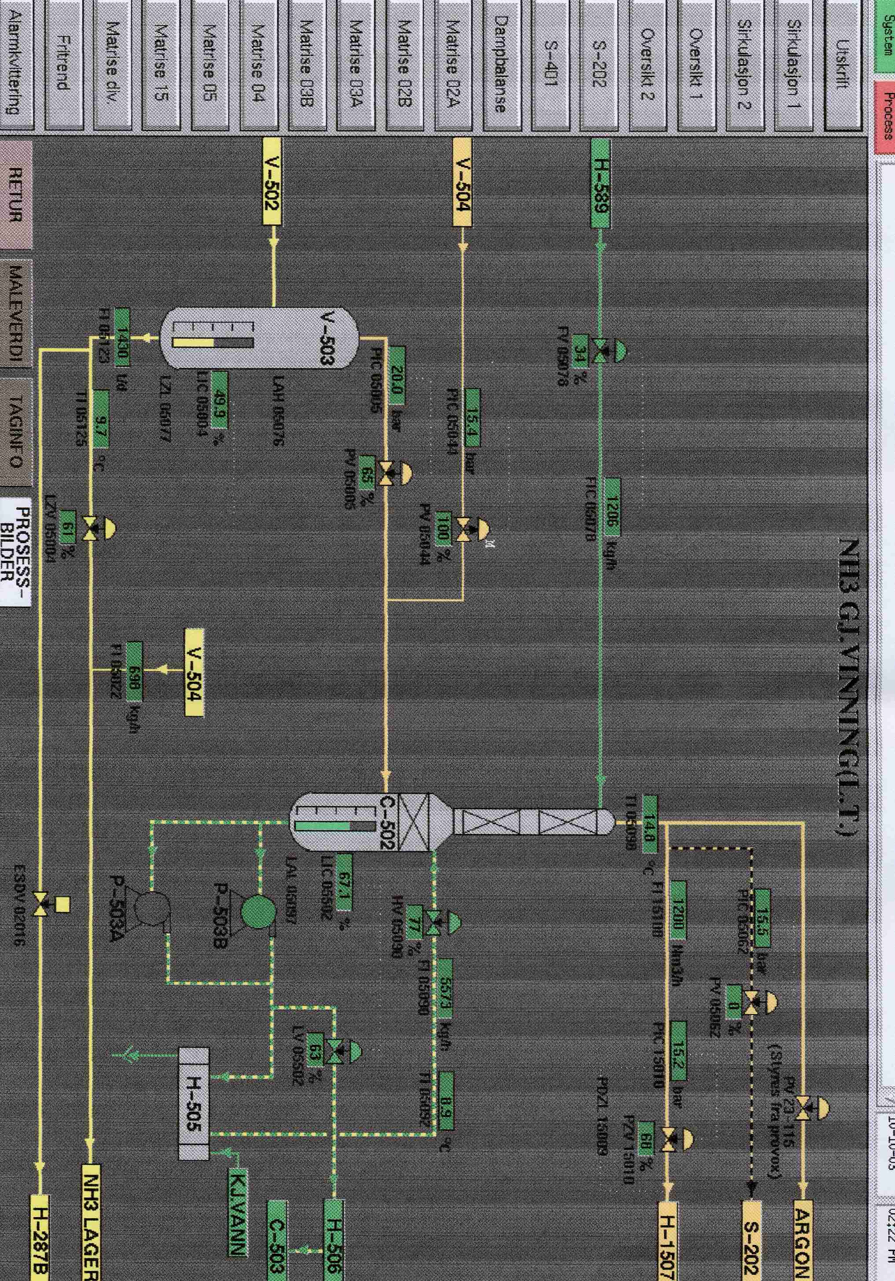895x1281 pixels.
Task: Select the C-502 column symbol
Action: click(x=452, y=822)
